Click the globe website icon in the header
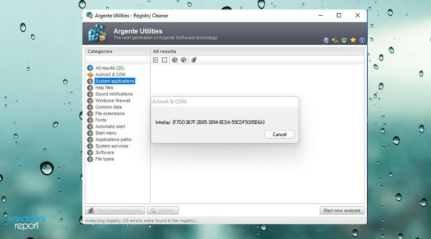The height and width of the screenshot is (239, 431). tap(326, 40)
